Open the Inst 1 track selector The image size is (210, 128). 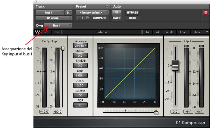[x=50, y=13]
